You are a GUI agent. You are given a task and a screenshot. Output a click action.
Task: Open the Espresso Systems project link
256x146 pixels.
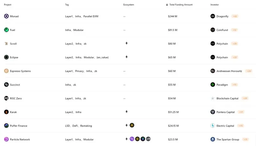20,71
